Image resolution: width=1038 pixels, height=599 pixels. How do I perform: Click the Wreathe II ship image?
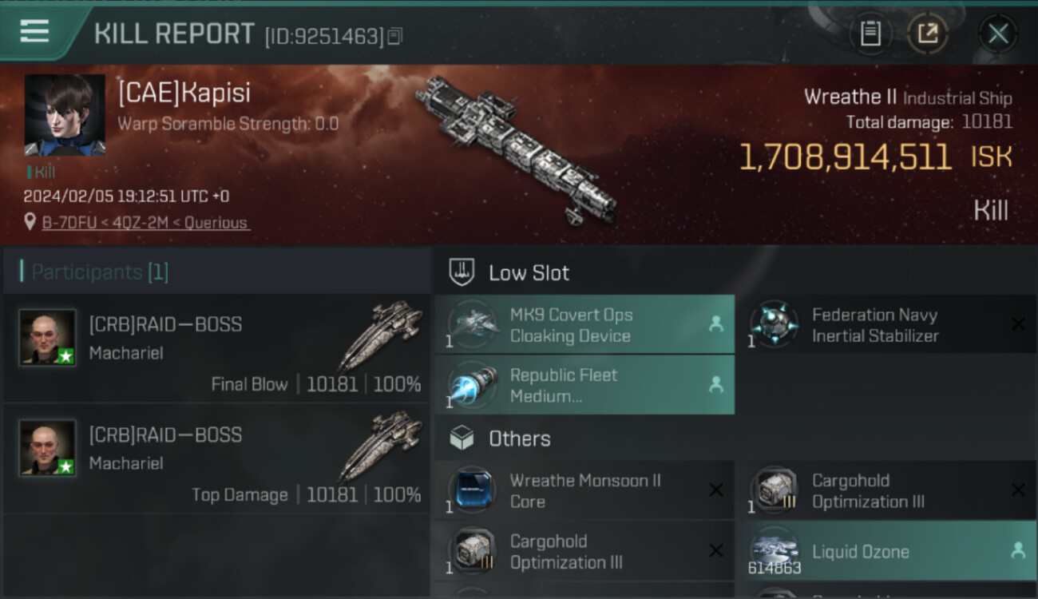click(x=516, y=149)
